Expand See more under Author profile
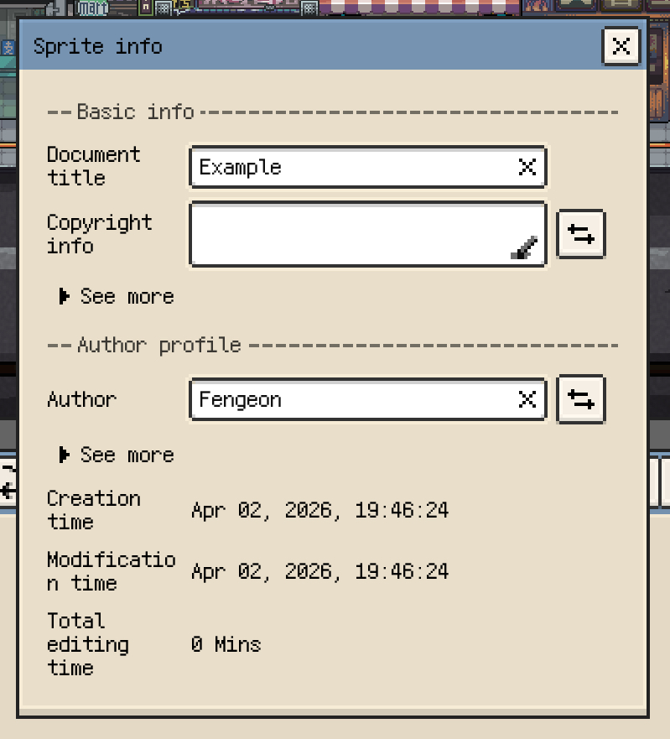 (117, 455)
